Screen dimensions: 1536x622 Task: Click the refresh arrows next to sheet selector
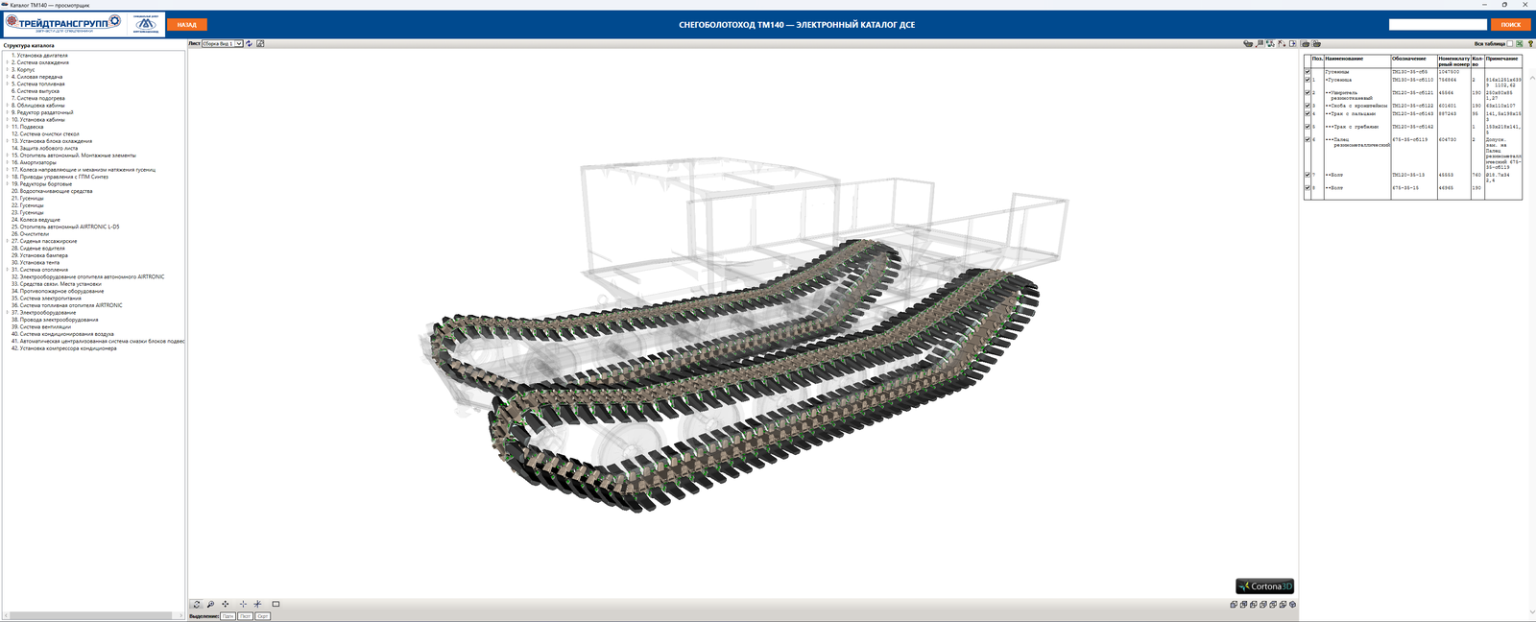[x=250, y=43]
